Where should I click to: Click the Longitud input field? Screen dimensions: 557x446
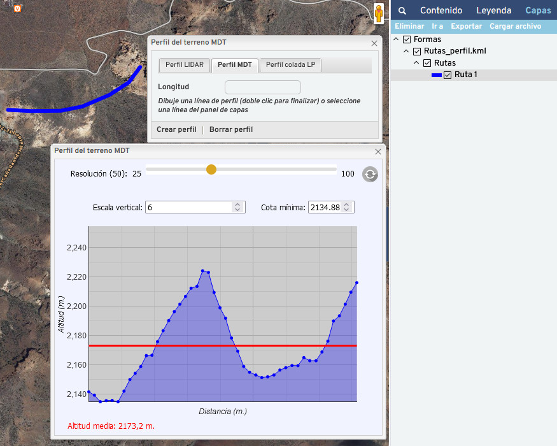pyautogui.click(x=262, y=87)
